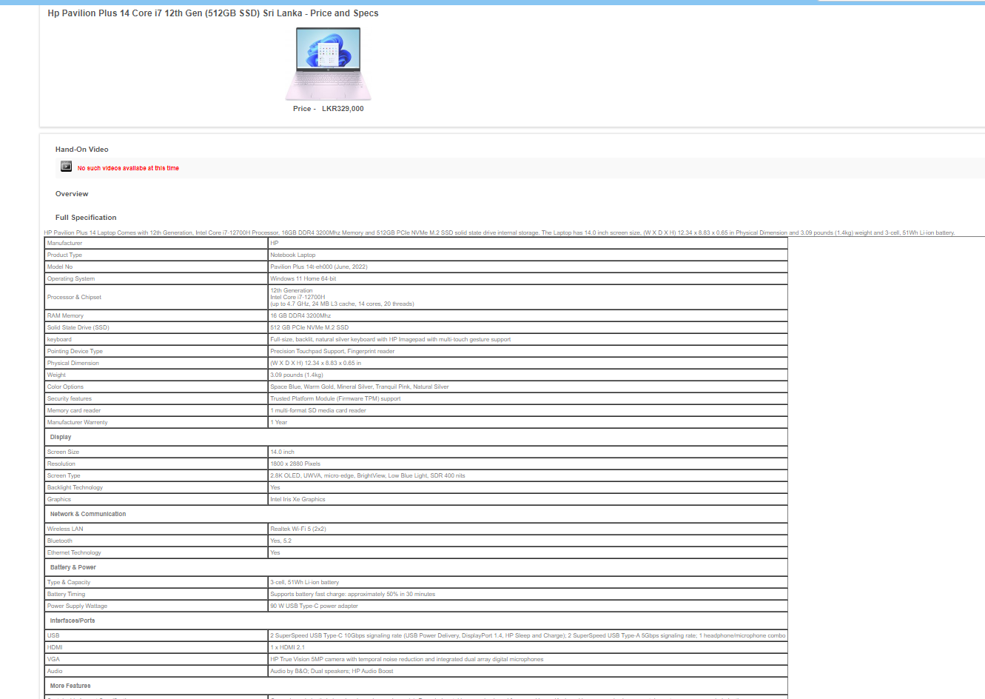This screenshot has height=699, width=985.
Task: Select 'Precision Touchpad Support, Fingerprint reader' value
Action: point(332,351)
